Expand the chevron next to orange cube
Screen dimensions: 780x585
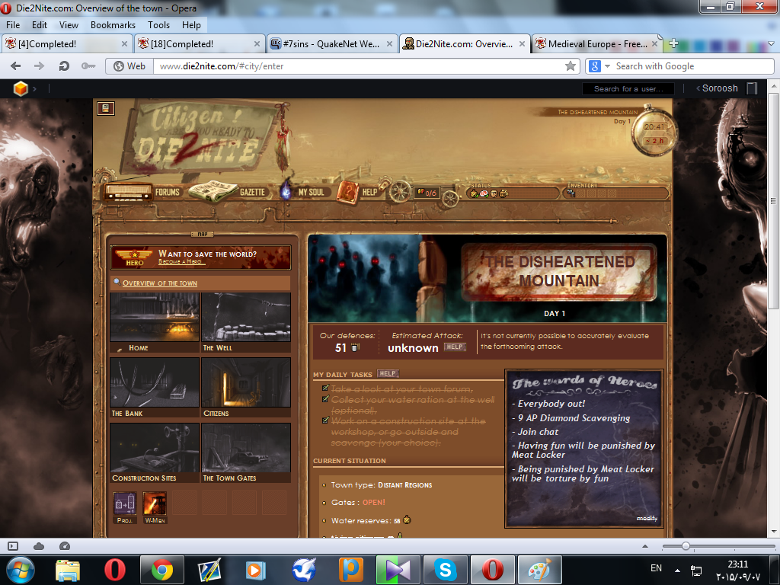pos(34,89)
